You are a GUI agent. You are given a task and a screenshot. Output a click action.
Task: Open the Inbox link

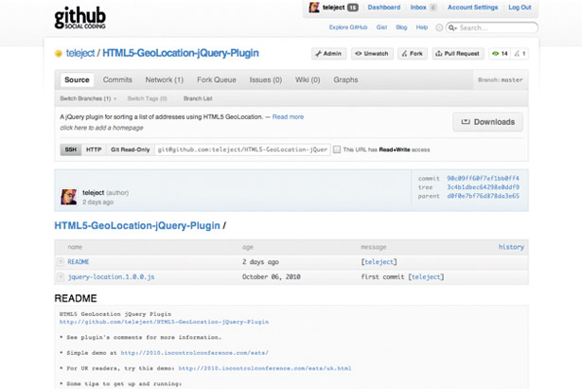coord(418,8)
